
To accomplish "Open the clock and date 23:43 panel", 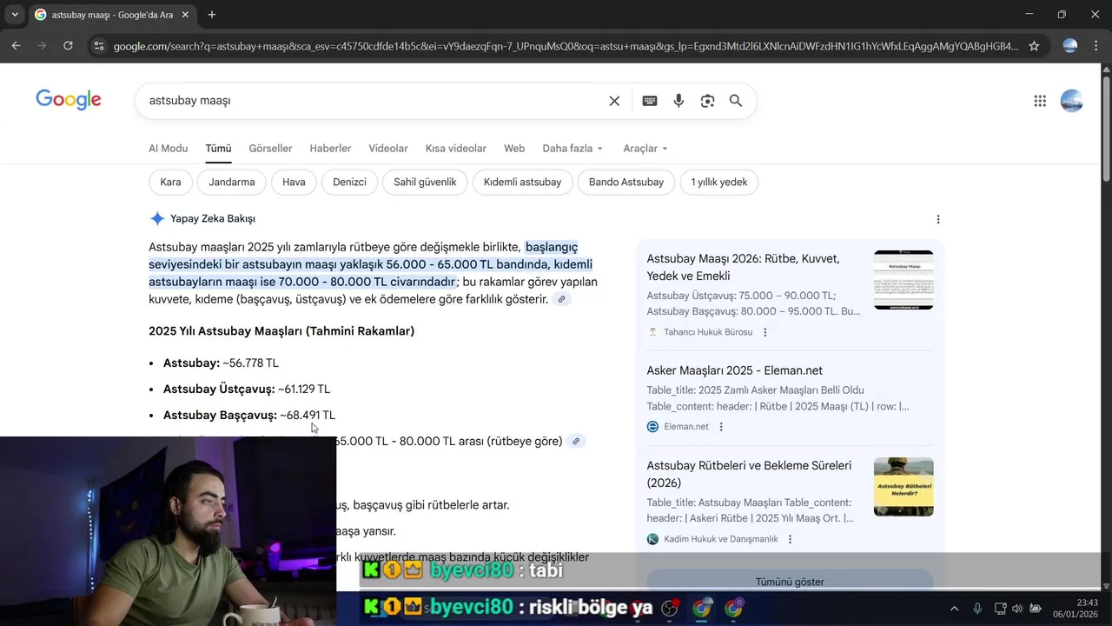I will [1075, 609].
